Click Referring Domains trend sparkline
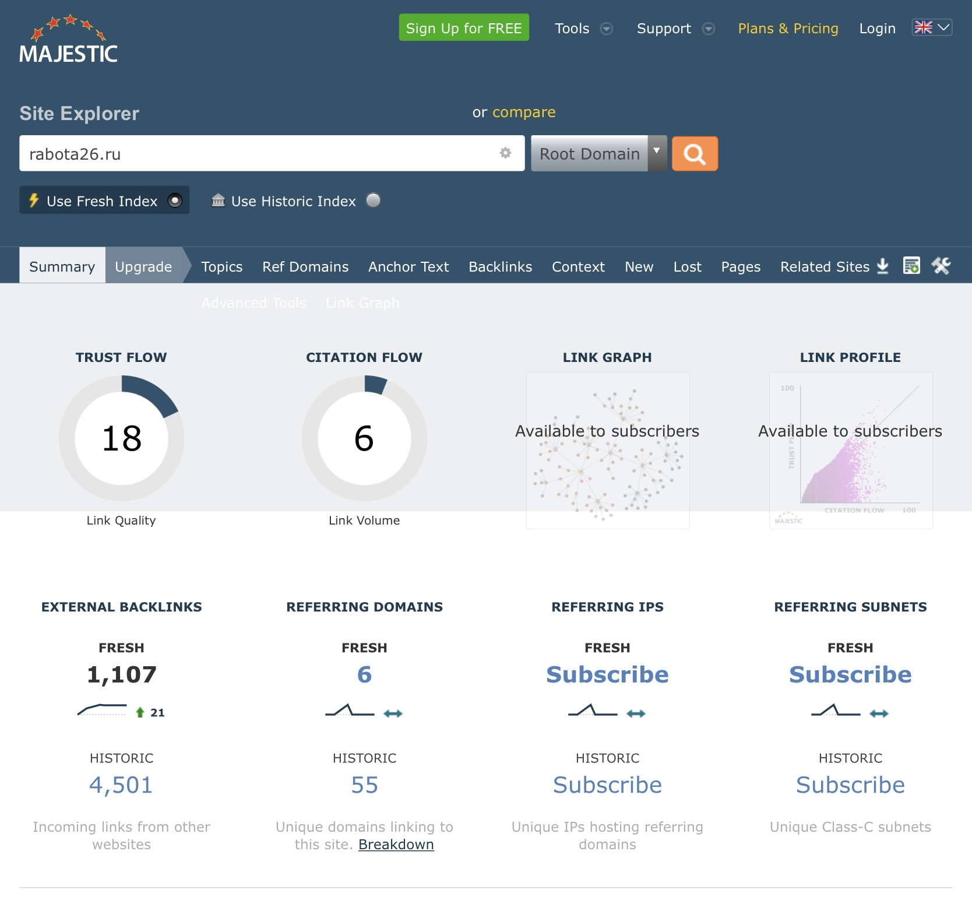Screen dimensions: 972x897 point(350,710)
